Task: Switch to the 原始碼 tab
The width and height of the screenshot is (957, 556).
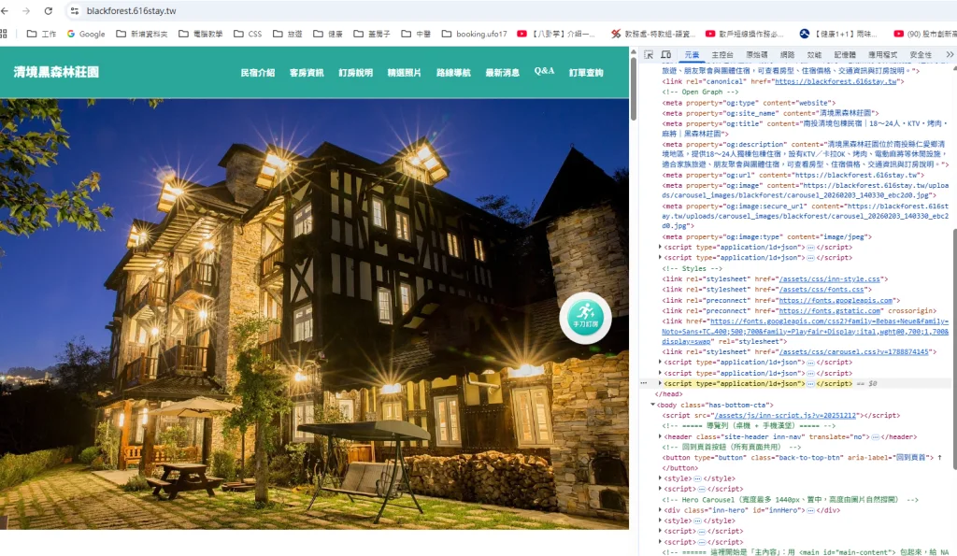Action: [x=756, y=55]
